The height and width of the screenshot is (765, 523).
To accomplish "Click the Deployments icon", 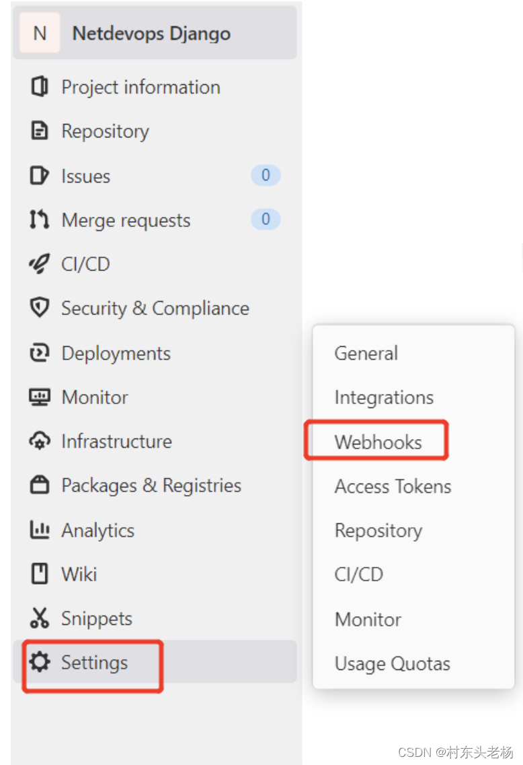I will pyautogui.click(x=39, y=352).
